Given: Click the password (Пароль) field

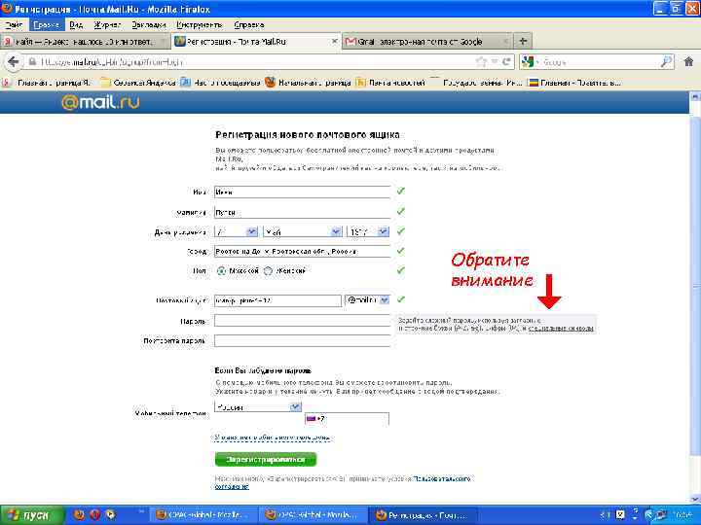Looking at the screenshot, I should 302,321.
